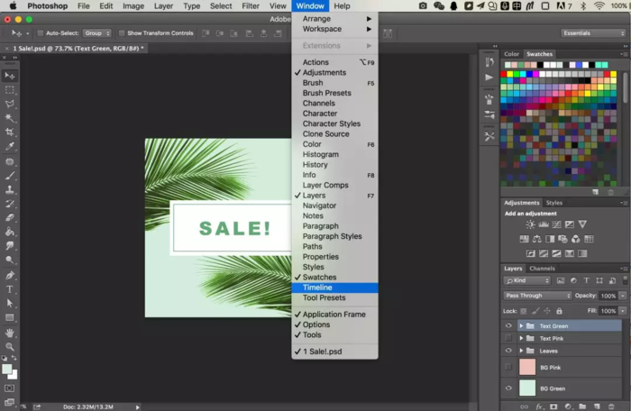Choose Character from Window menu
This screenshot has height=411, width=631.
coord(334,114)
